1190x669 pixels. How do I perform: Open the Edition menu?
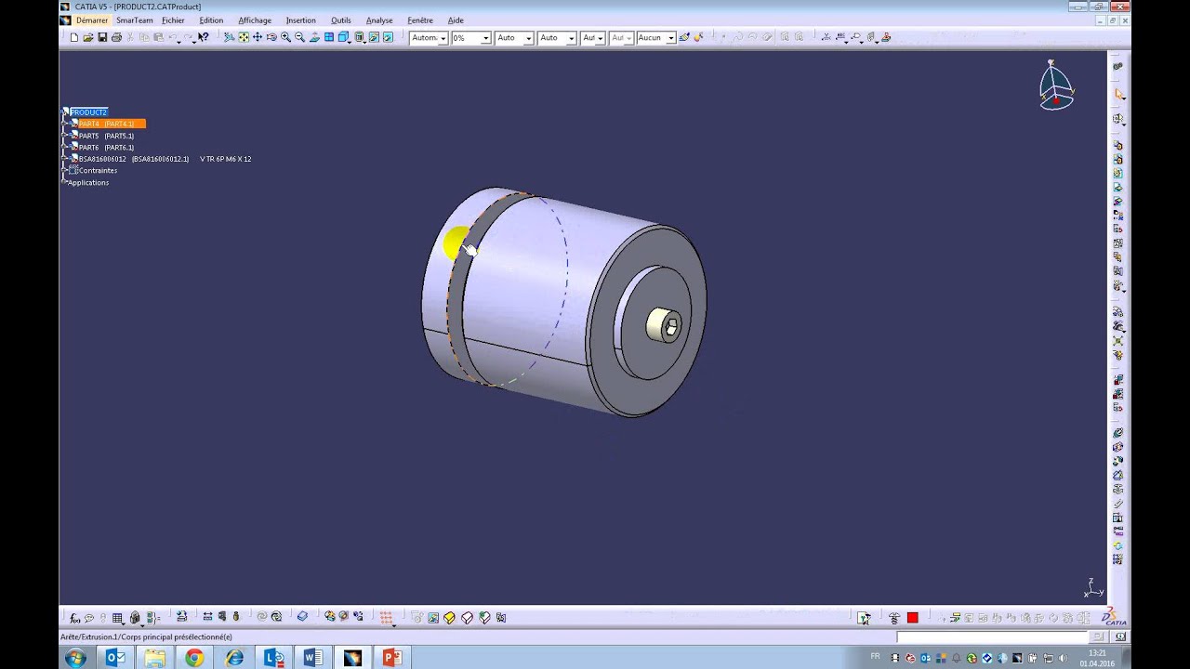(211, 20)
